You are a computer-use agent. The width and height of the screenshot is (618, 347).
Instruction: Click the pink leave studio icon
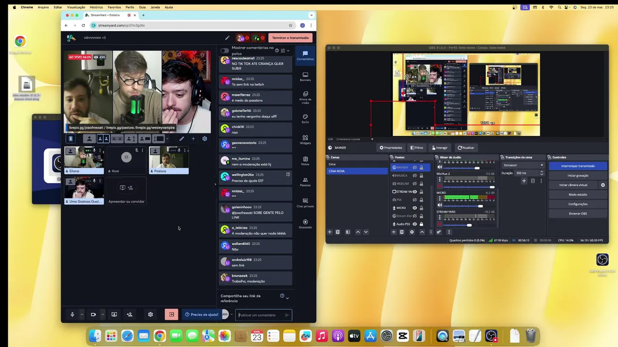tap(171, 315)
